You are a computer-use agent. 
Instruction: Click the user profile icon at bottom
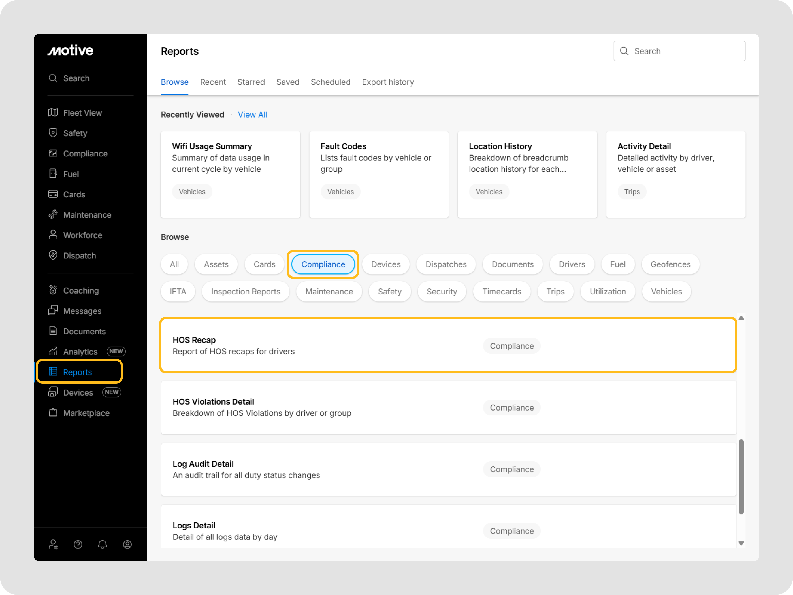coord(127,545)
